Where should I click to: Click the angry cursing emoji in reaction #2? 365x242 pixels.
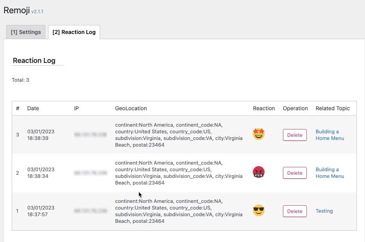(x=259, y=172)
